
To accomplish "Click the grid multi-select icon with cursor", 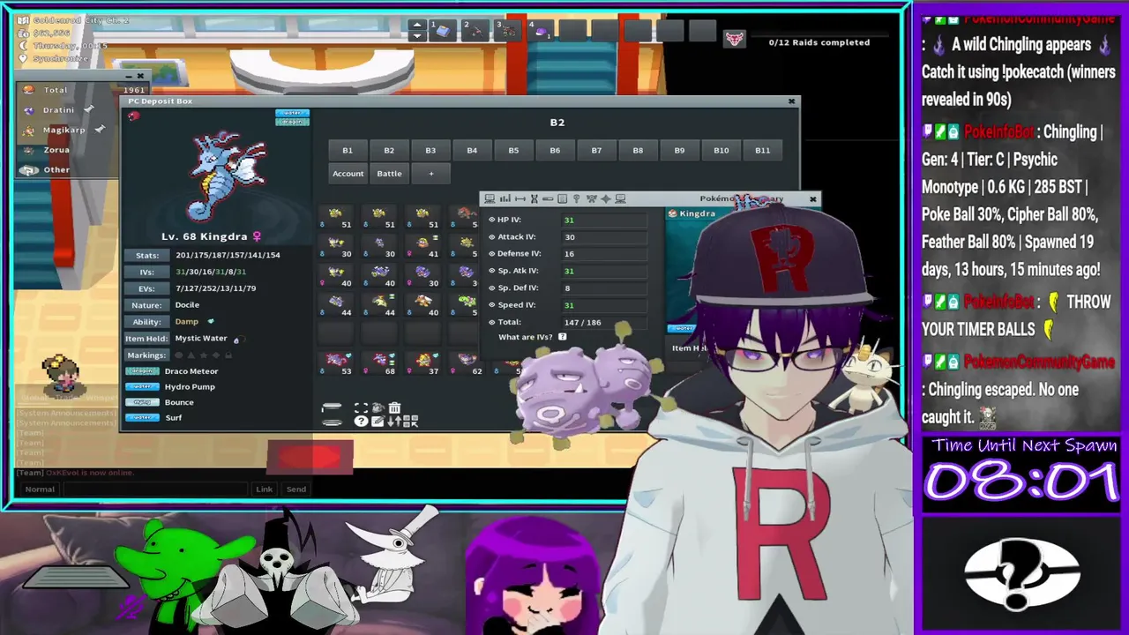I will (410, 422).
